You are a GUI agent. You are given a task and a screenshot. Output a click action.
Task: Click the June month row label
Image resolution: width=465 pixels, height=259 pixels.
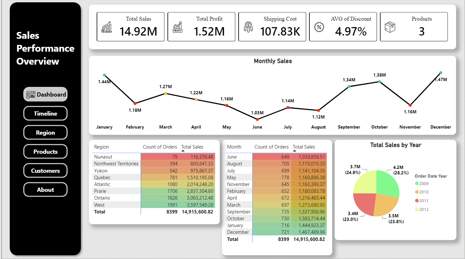pyautogui.click(x=232, y=157)
